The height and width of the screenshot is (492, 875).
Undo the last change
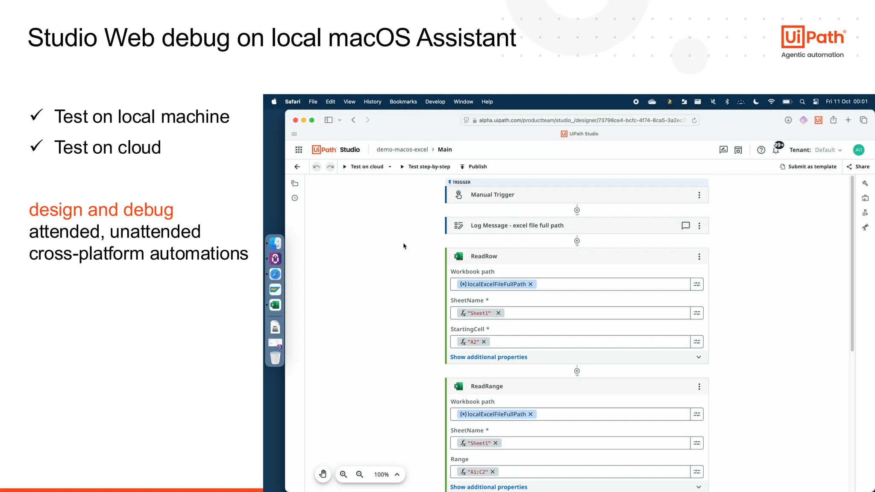point(317,167)
